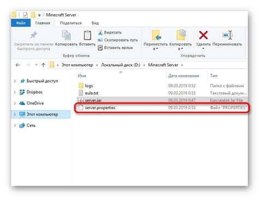Expand chevron after Этот компьютер in path

[97, 65]
